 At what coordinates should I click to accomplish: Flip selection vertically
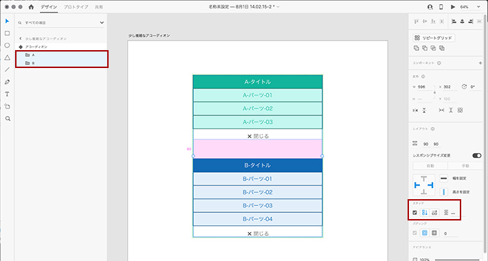[x=424, y=111]
